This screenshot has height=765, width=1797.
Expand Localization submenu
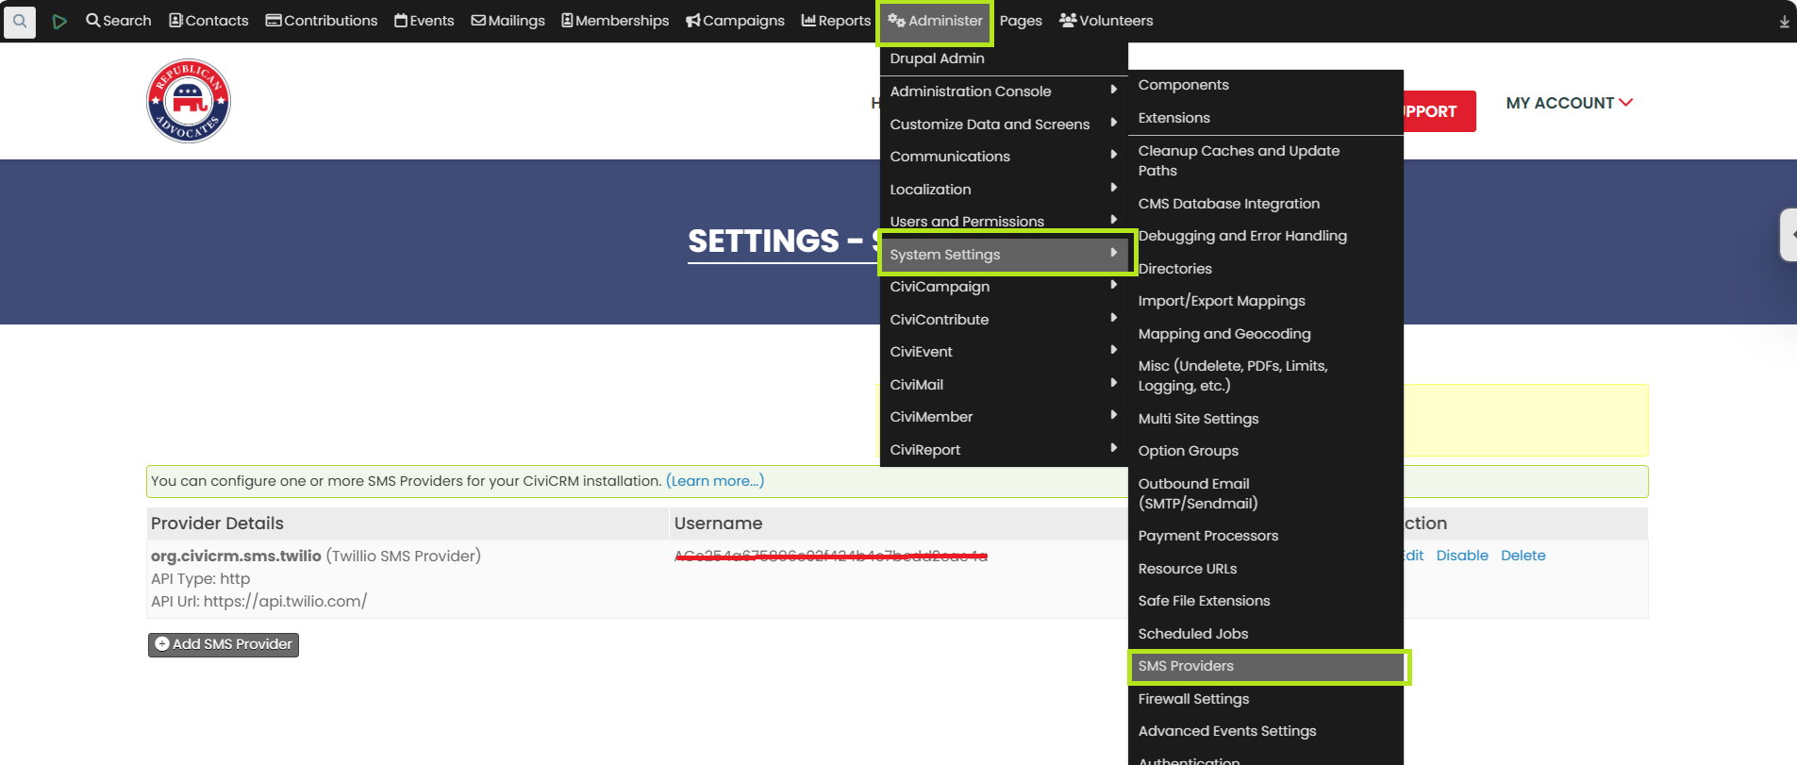pyautogui.click(x=1004, y=190)
